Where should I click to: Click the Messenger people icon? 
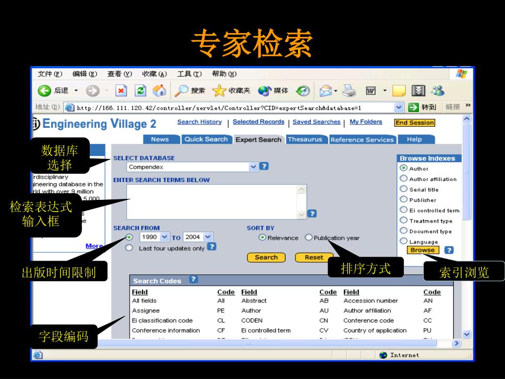pos(438,91)
